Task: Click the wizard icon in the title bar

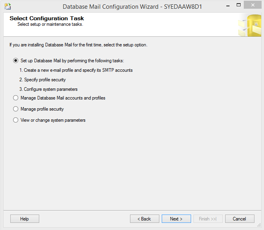Action: point(7,6)
